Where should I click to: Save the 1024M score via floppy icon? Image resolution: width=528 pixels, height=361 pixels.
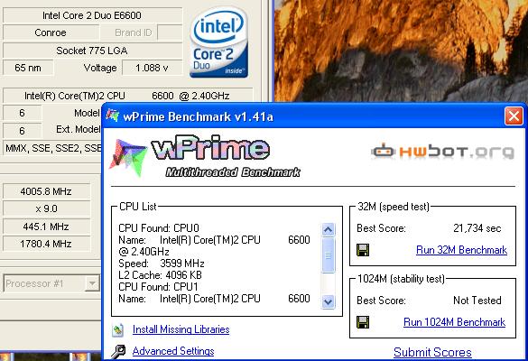pyautogui.click(x=363, y=322)
